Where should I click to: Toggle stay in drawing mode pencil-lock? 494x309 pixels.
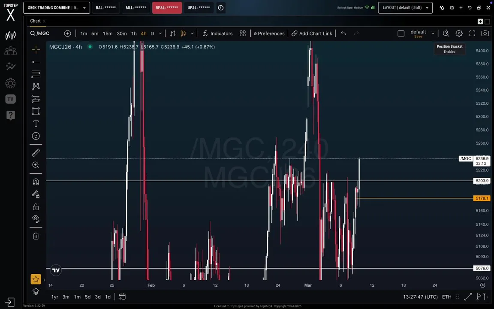click(x=36, y=194)
